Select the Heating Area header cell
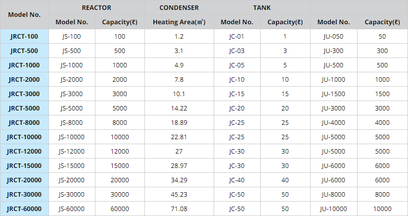 point(179,22)
